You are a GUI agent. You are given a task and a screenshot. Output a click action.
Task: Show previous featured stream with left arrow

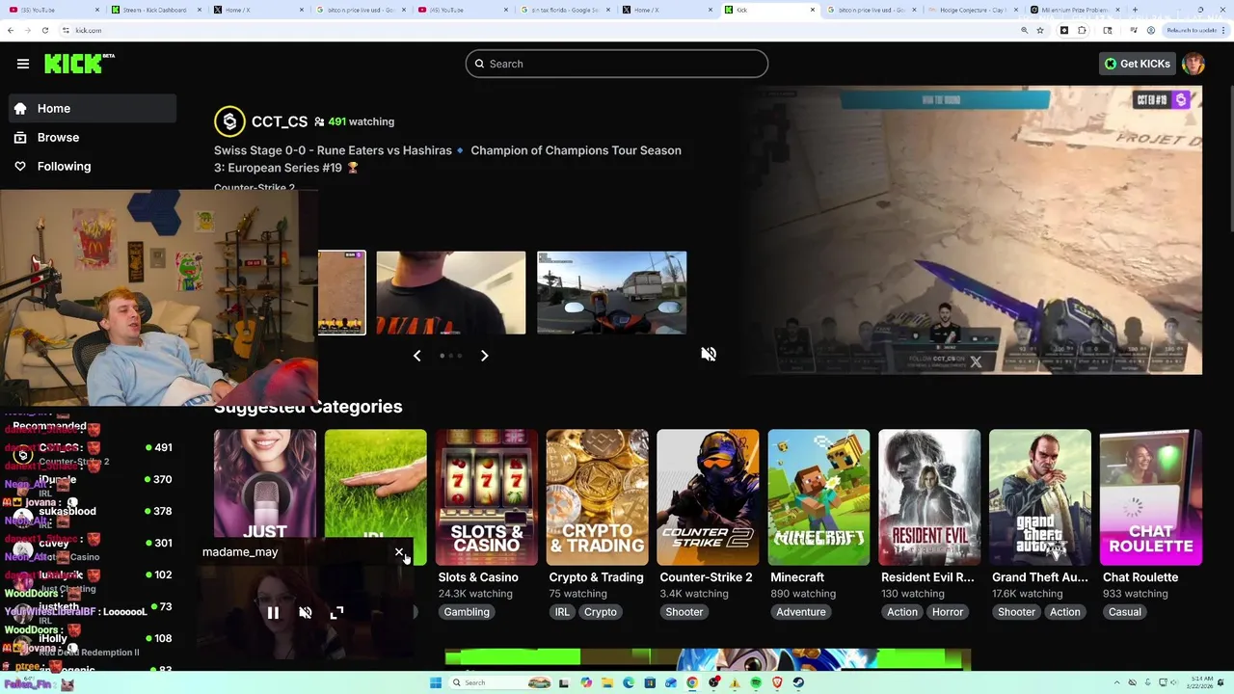tap(416, 356)
